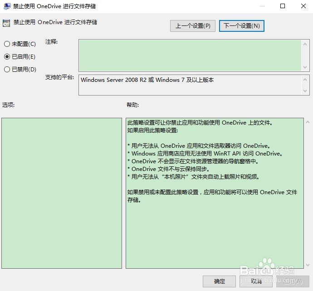Viewport: 313px width, 291px height.
Task: Click the title bar window icon
Action: (7, 6)
